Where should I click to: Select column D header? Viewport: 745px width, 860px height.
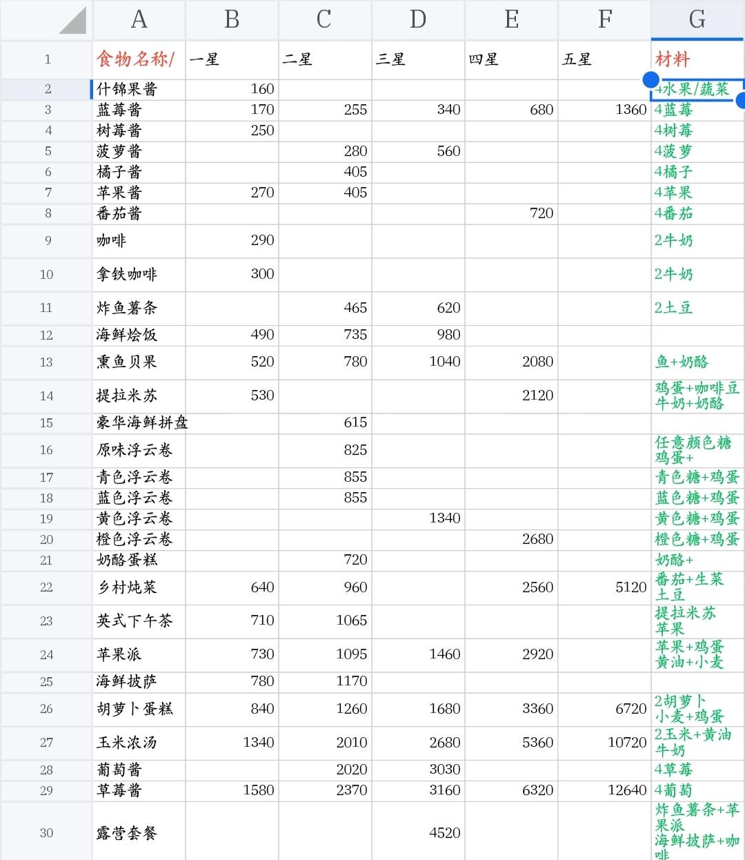click(x=418, y=20)
